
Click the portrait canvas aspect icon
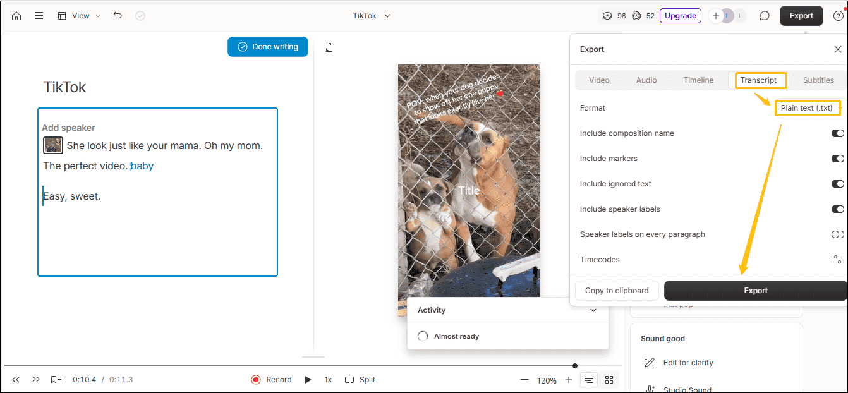point(329,47)
